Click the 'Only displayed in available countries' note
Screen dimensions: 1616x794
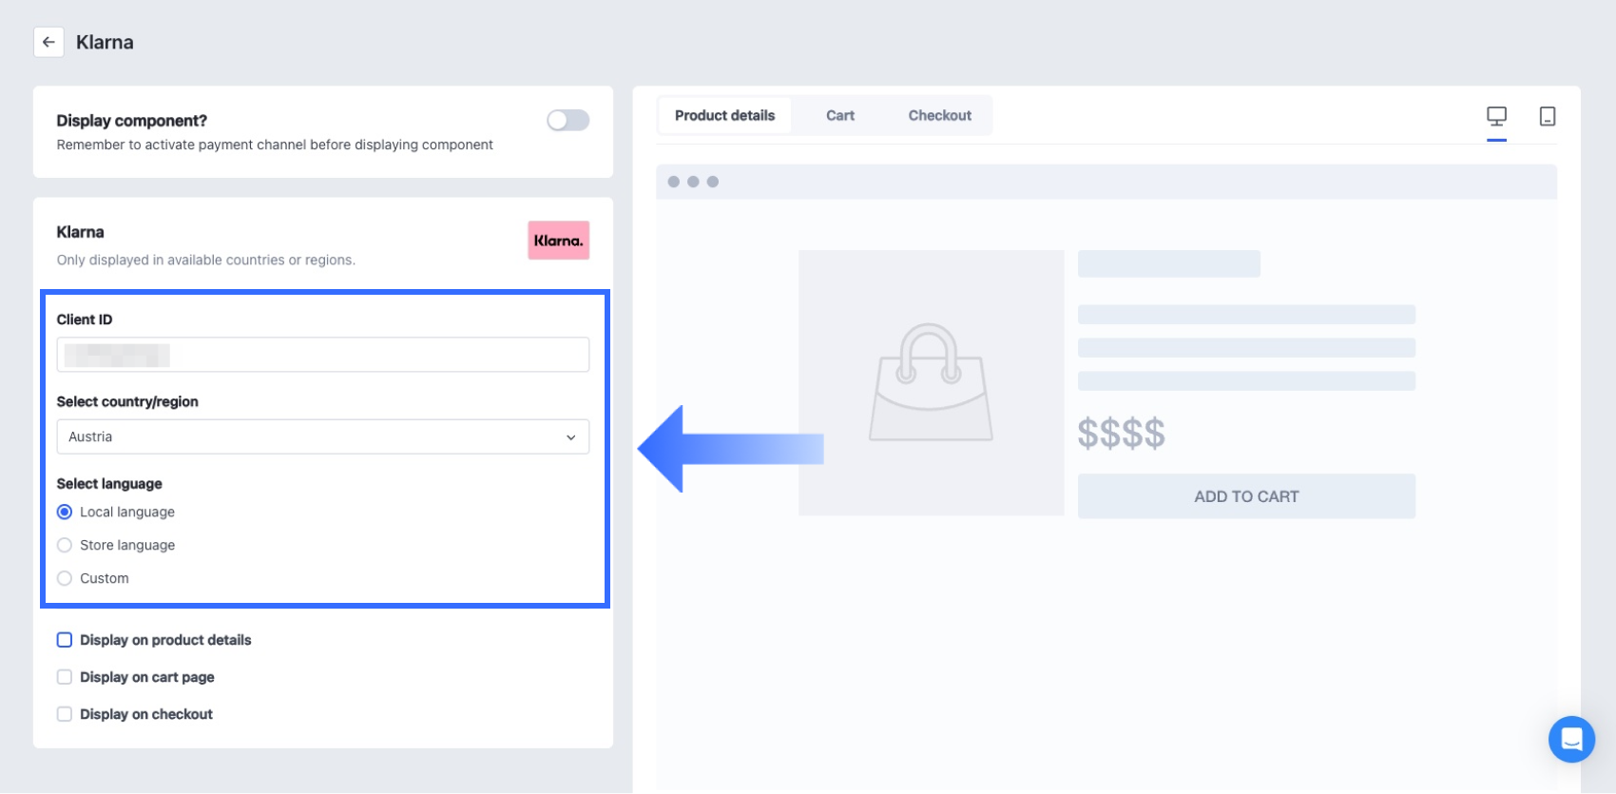pyautogui.click(x=206, y=260)
